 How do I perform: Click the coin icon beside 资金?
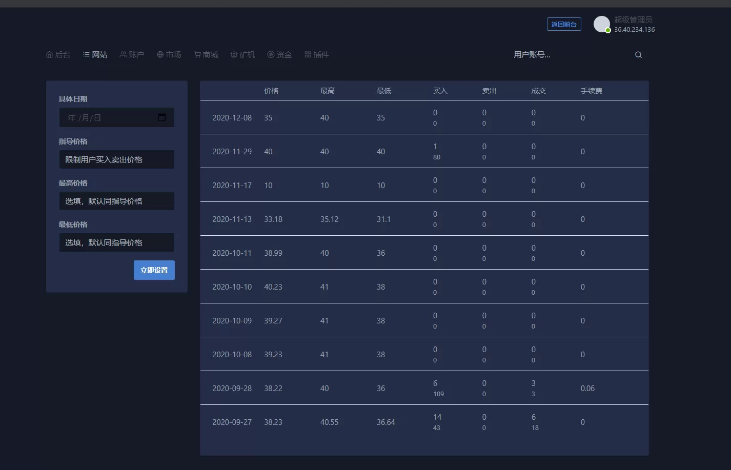(x=271, y=54)
